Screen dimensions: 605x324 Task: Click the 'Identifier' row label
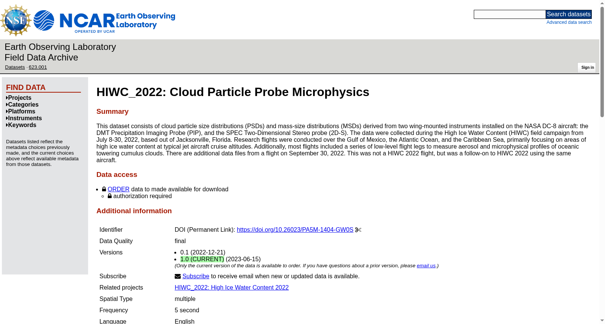coord(111,230)
